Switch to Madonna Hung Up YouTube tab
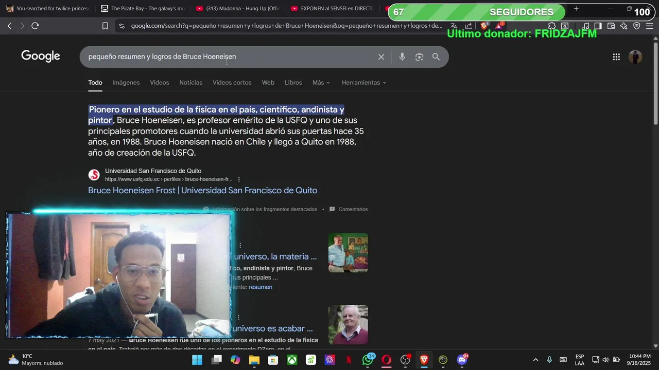 pos(238,9)
